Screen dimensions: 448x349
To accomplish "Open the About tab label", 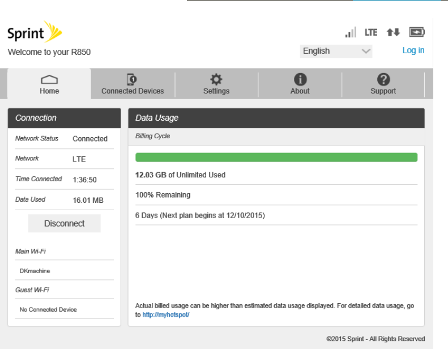I will pyautogui.click(x=300, y=91).
